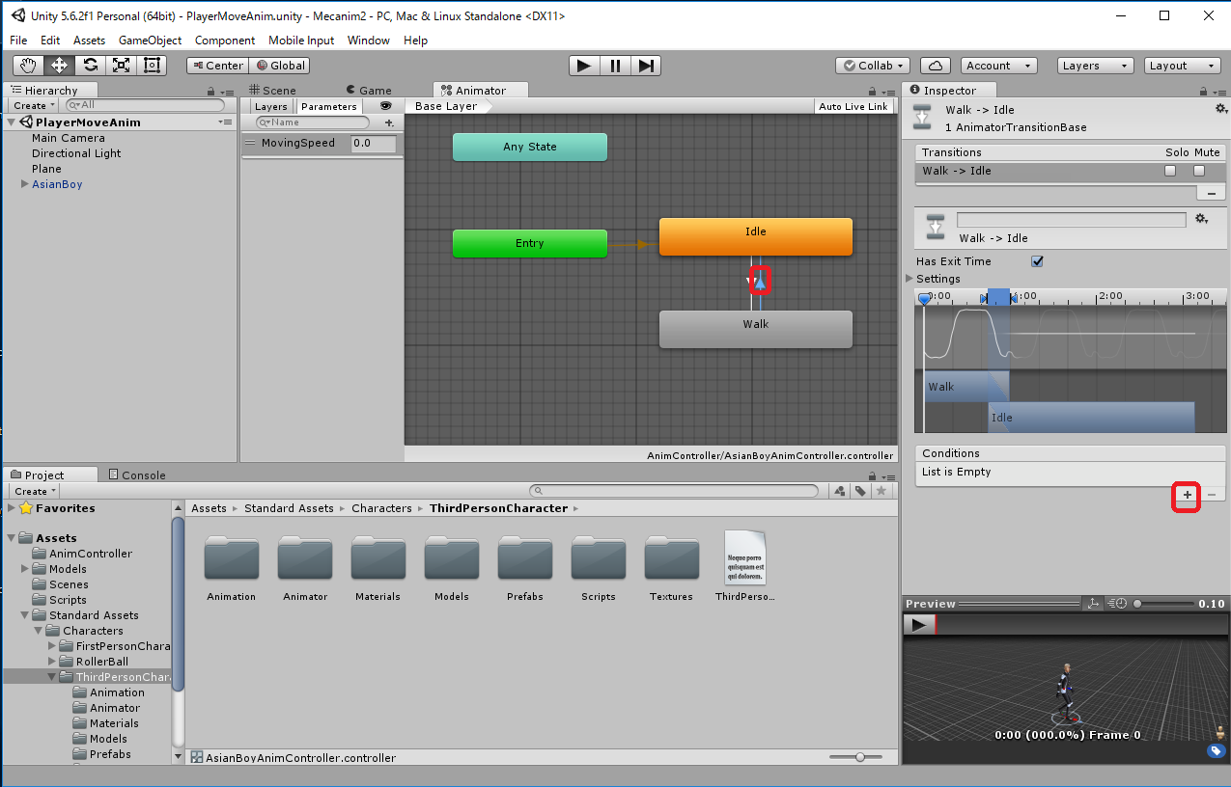Select the Move tool
Screen dimensions: 1231x787
(x=59, y=66)
